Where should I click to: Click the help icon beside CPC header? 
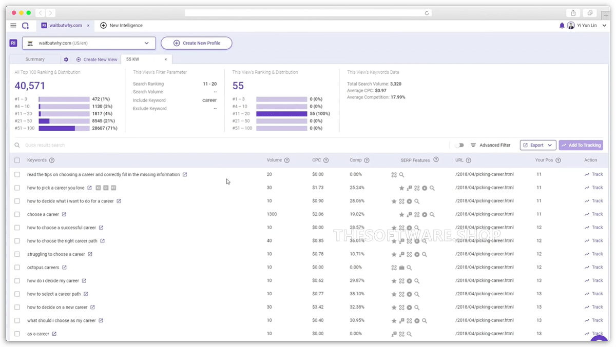click(326, 160)
